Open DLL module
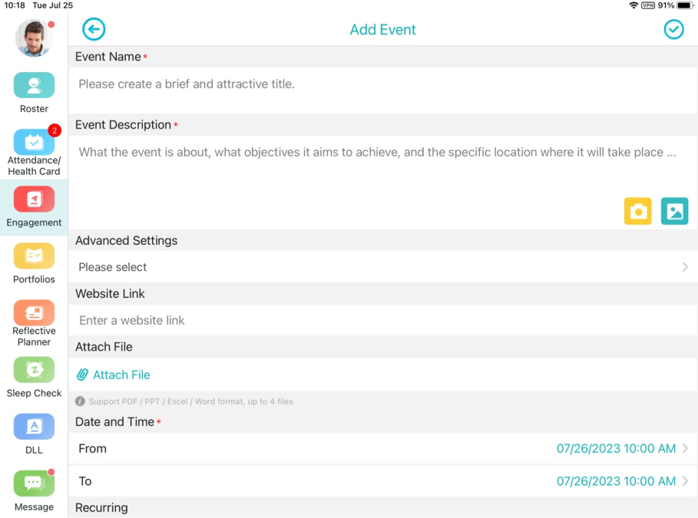This screenshot has height=518, width=698. pyautogui.click(x=34, y=434)
